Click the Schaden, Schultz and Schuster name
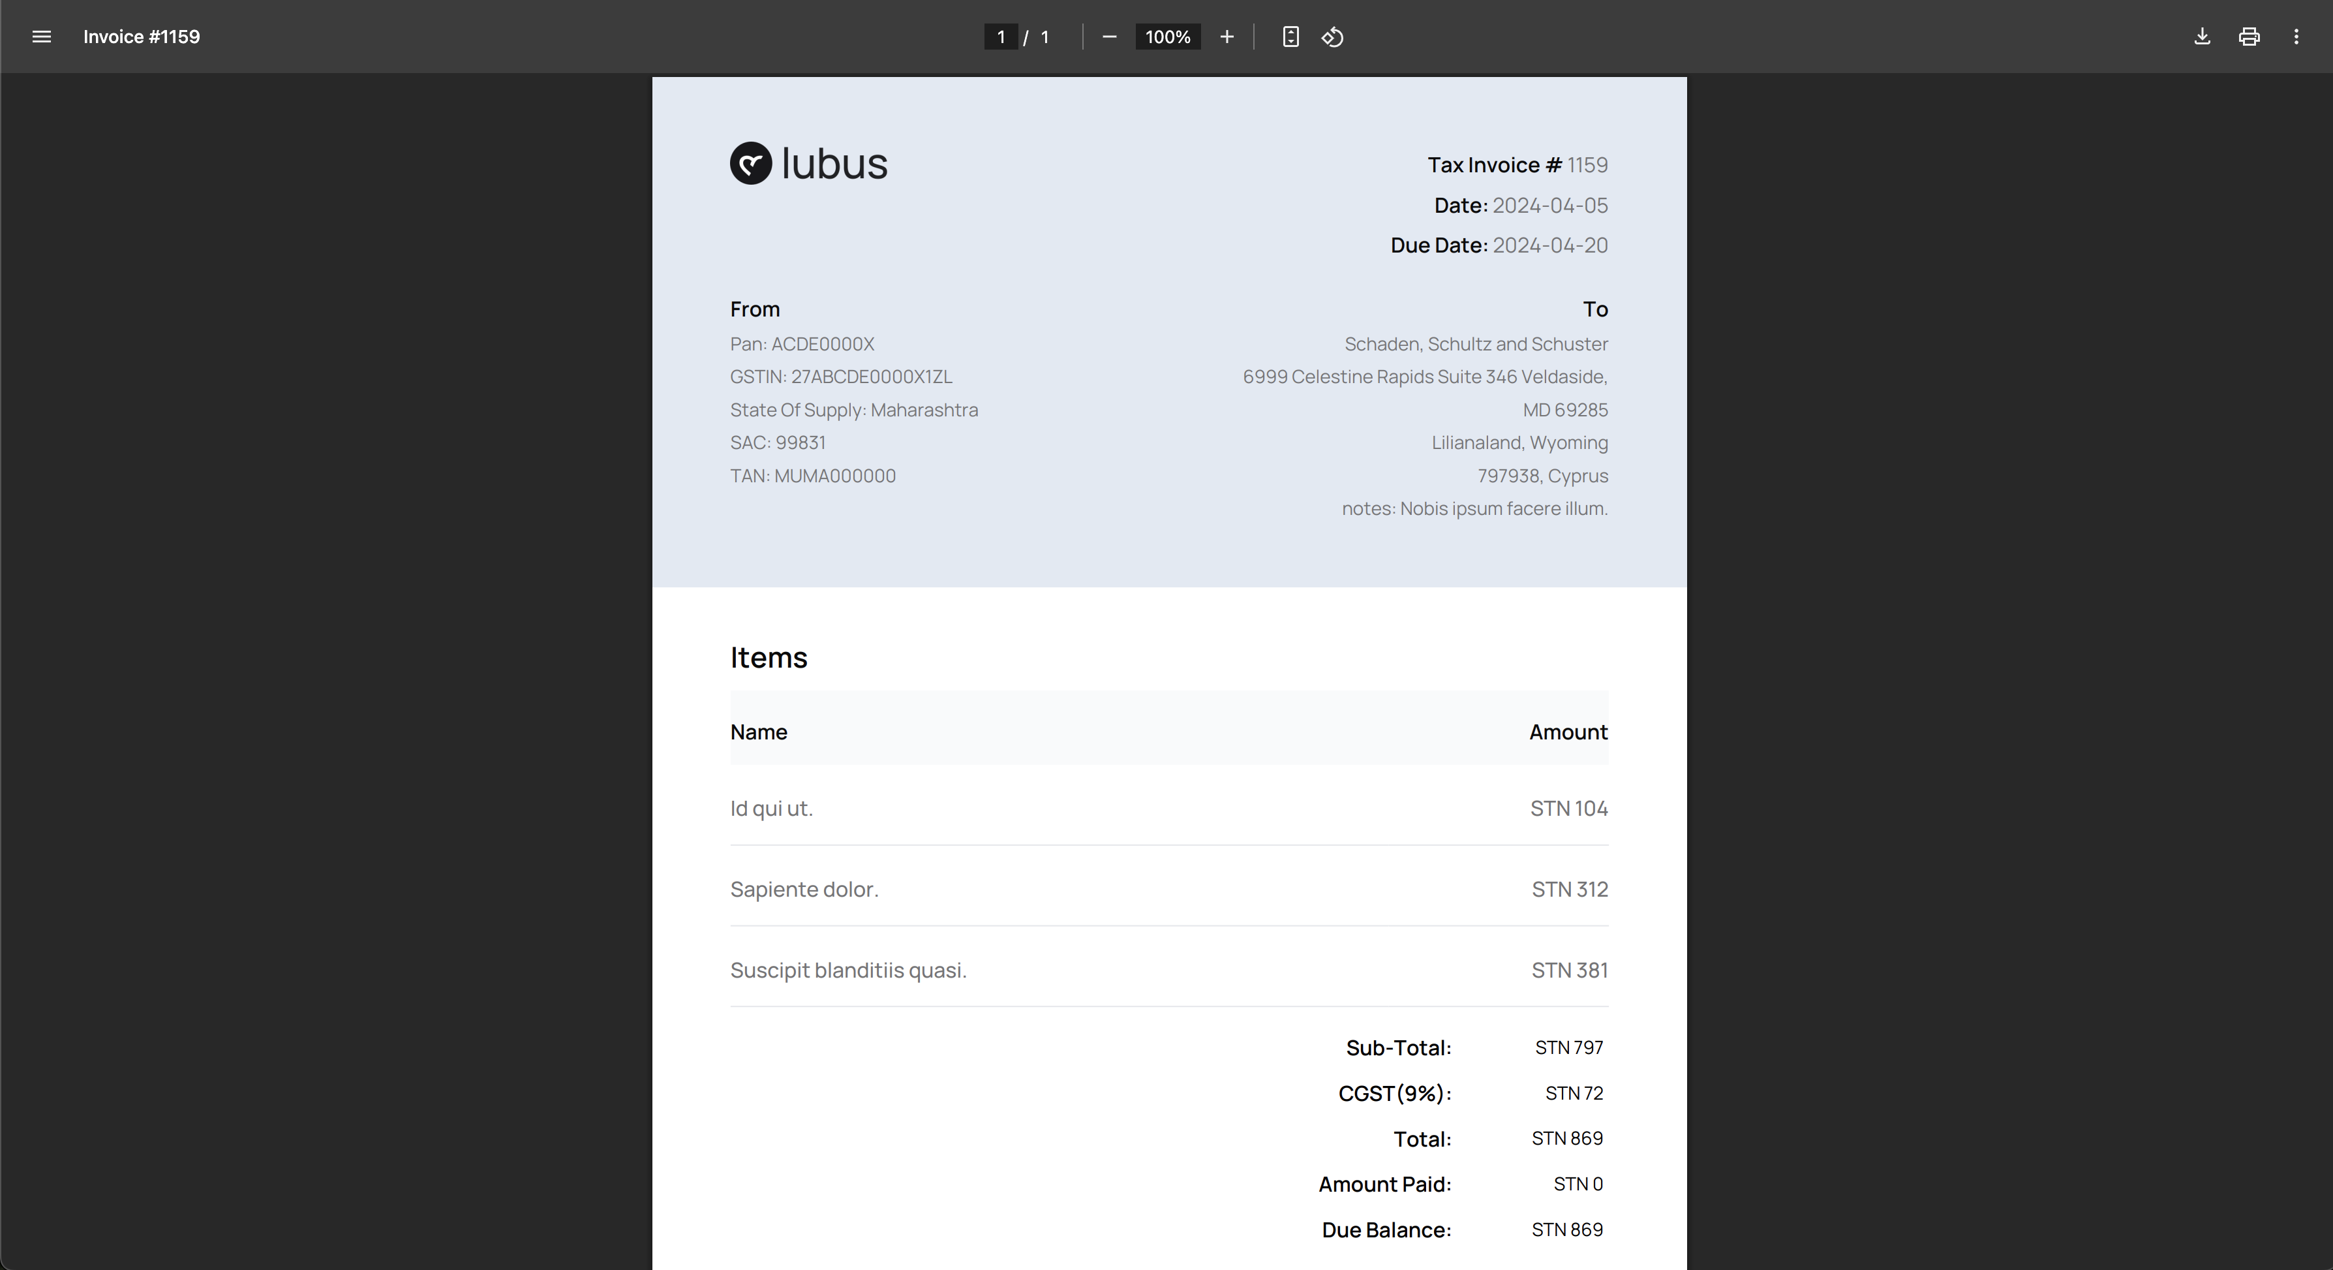Screen dimensions: 2333x1270 coord(1475,344)
